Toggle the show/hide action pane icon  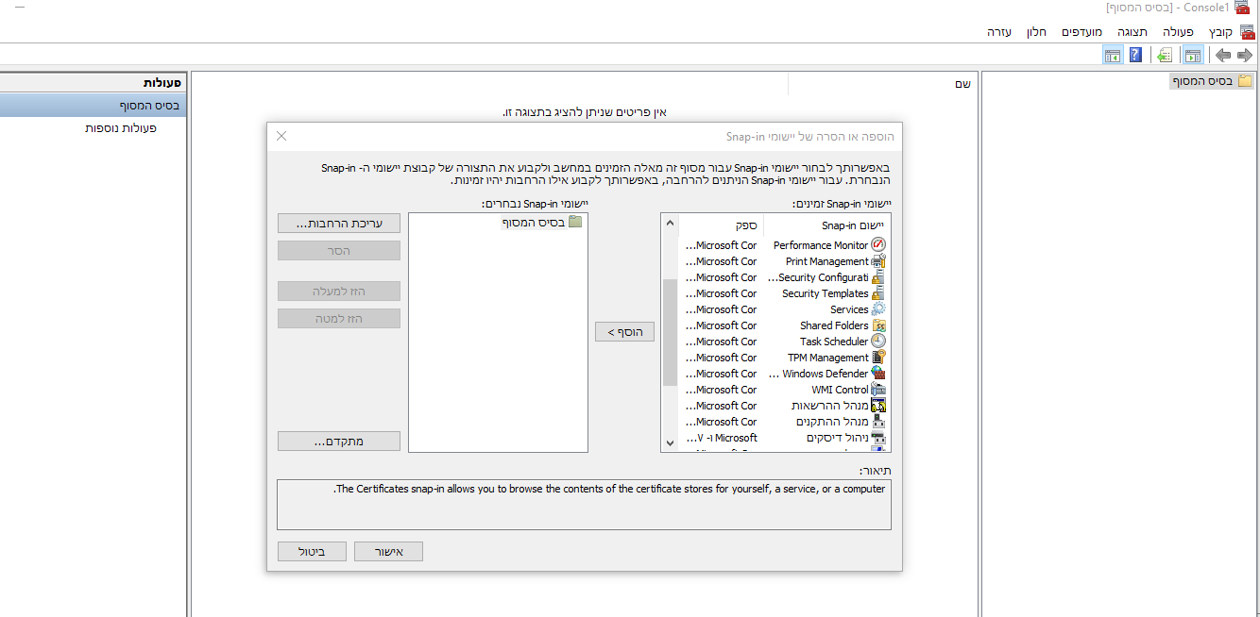pos(1113,56)
